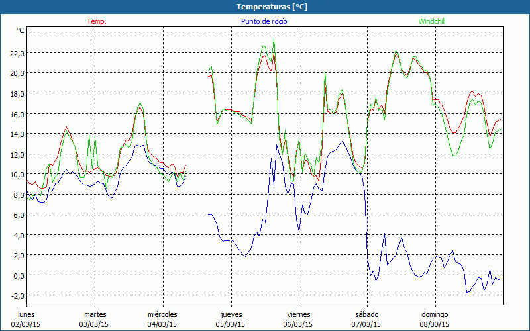Select the miércoles day label
The height and width of the screenshot is (331, 530).
tap(162, 314)
